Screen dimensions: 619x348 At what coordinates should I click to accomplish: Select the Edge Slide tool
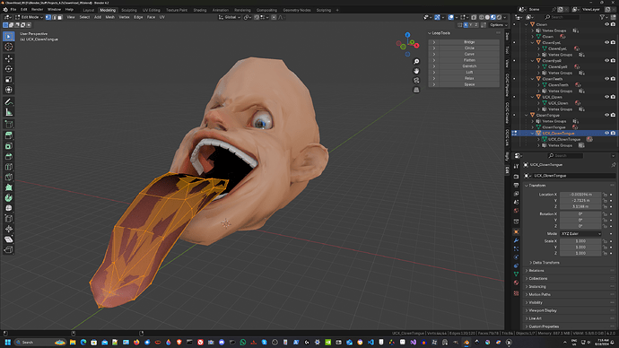pos(9,218)
